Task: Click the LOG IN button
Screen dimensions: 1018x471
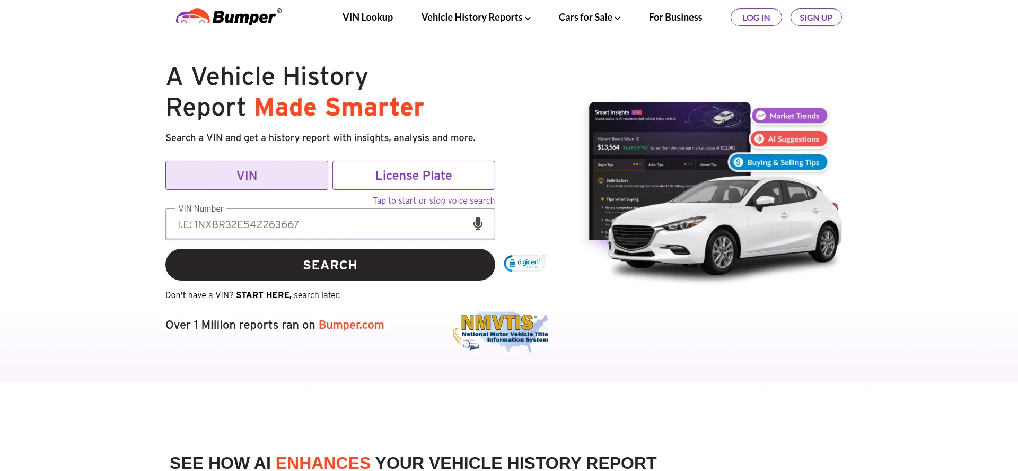Action: point(756,18)
